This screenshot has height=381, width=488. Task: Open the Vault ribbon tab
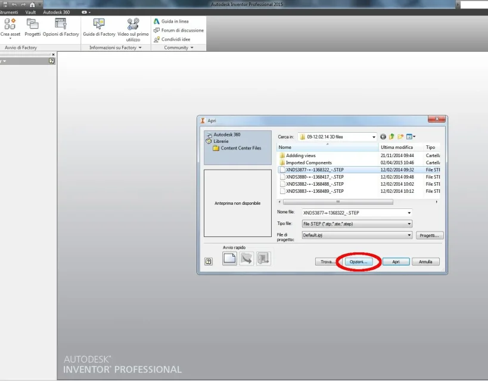[30, 12]
